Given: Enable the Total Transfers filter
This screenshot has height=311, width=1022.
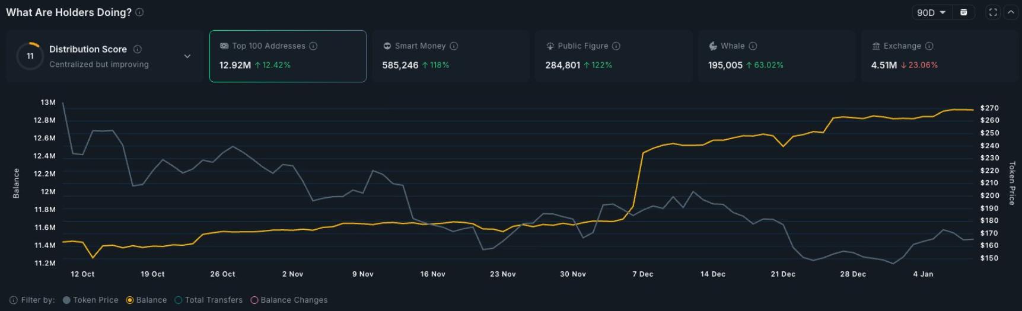Looking at the screenshot, I should (209, 300).
